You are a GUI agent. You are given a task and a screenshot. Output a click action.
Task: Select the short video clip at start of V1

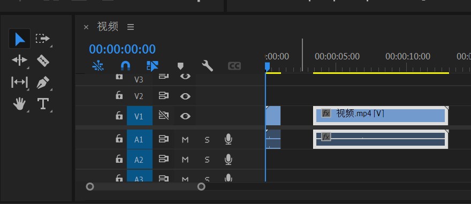(x=274, y=116)
